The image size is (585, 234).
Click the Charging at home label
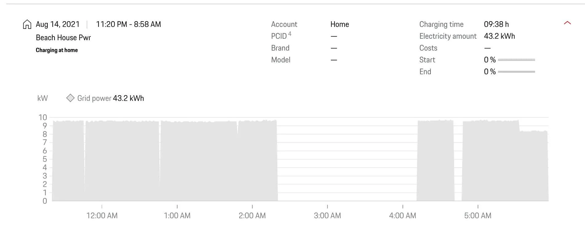point(57,50)
